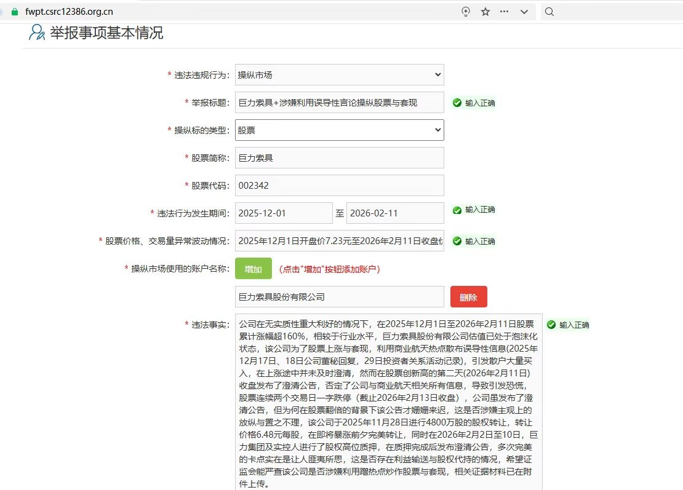Click the 股票代码 field label
683x490 pixels.
[x=210, y=186]
